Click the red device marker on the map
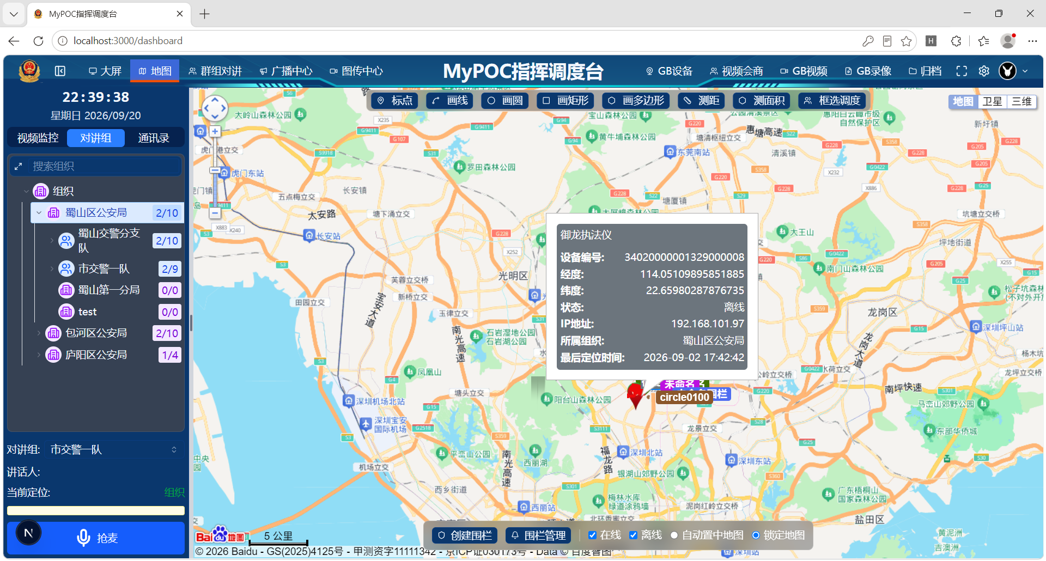The height and width of the screenshot is (561, 1046). pyautogui.click(x=635, y=395)
